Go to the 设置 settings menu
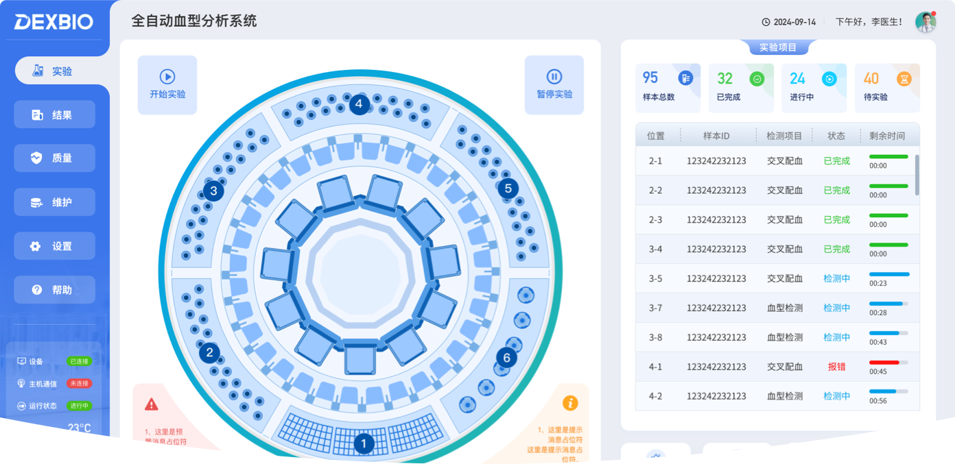955x464 pixels. pyautogui.click(x=55, y=246)
